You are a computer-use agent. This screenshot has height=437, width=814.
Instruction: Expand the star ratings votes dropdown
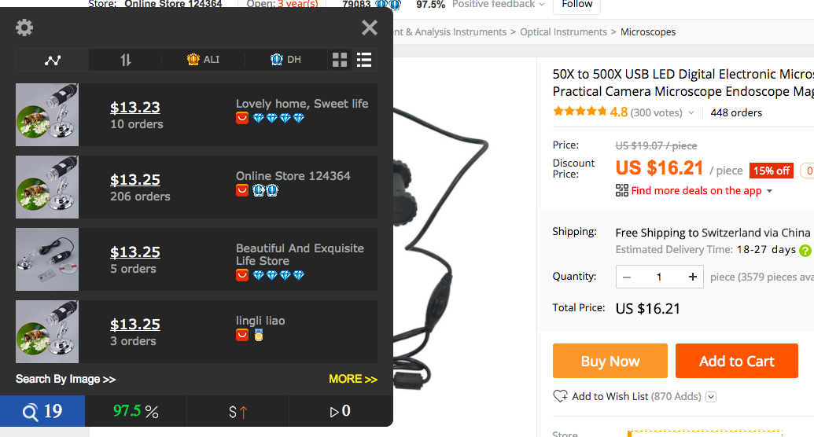(691, 112)
